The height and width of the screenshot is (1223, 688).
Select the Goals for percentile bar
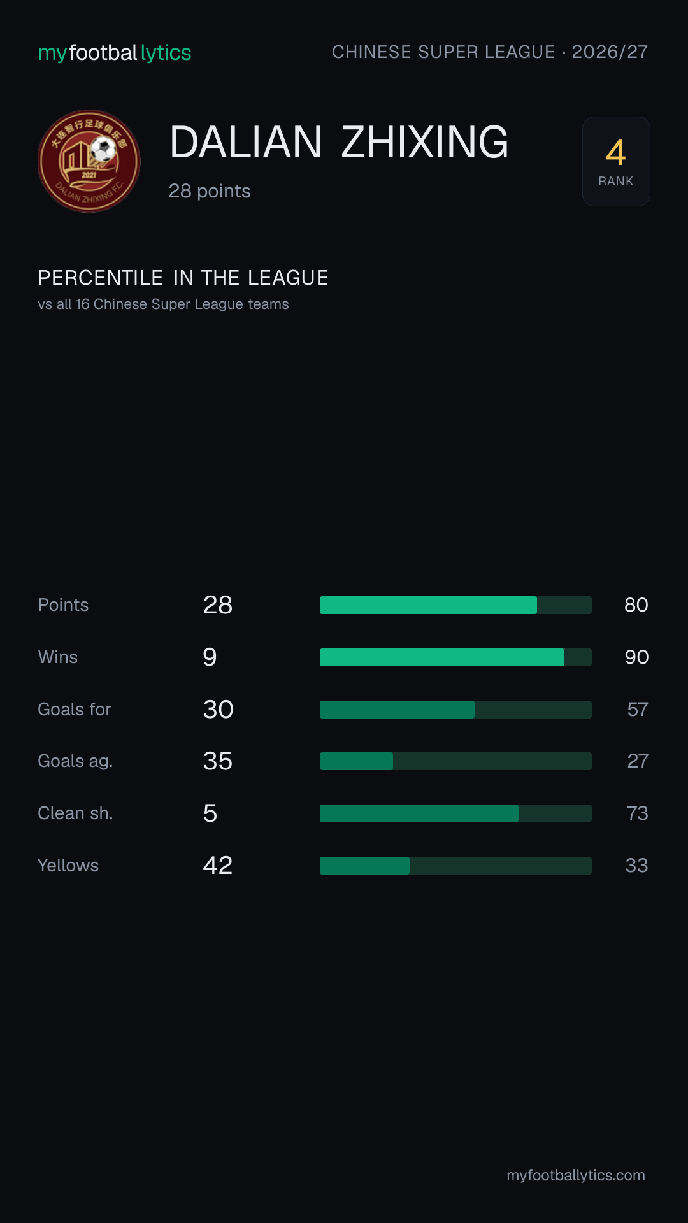point(455,710)
